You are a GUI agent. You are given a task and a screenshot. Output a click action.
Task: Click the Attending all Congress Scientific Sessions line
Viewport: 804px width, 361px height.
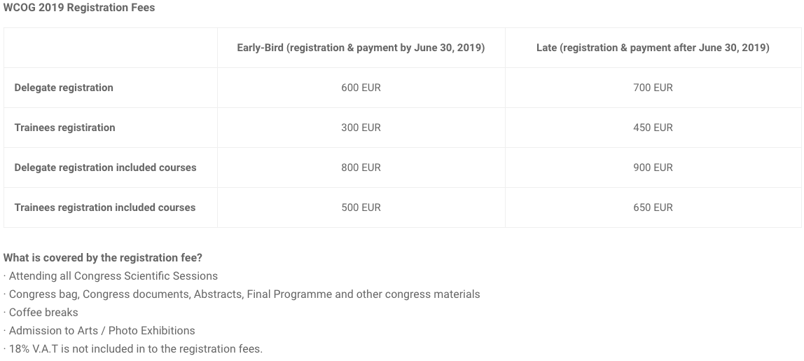(110, 276)
